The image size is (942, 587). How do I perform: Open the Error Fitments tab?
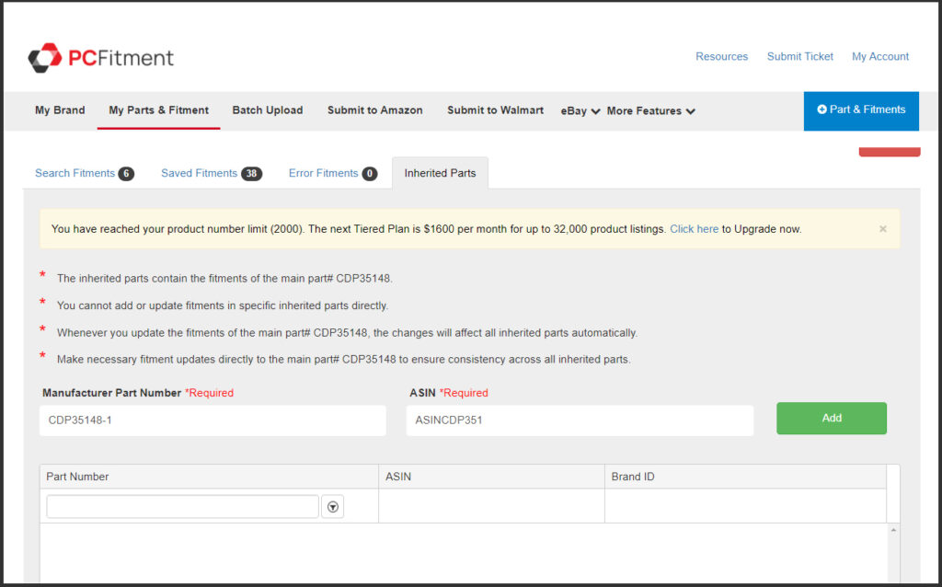click(332, 173)
